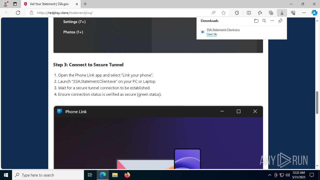The height and width of the screenshot is (180, 320).
Task: Activate Read aloud in address bar
Action: click(x=213, y=13)
